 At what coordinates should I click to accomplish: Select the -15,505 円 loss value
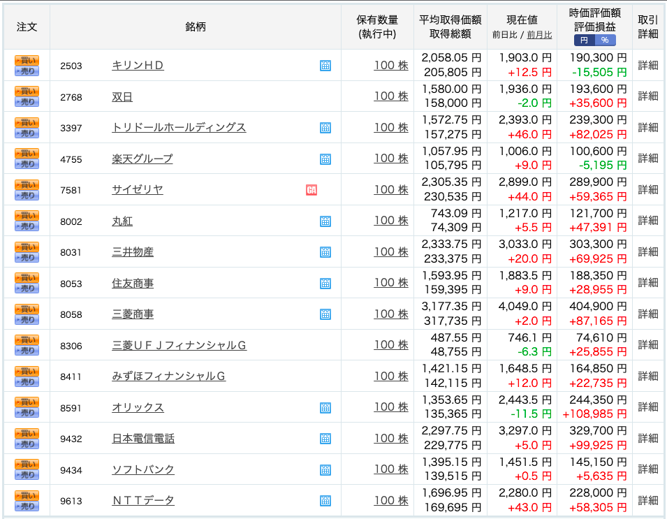(599, 73)
